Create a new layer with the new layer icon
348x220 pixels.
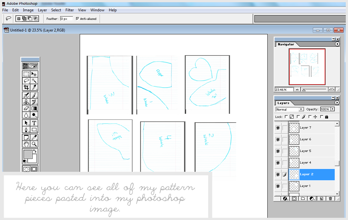[320, 198]
